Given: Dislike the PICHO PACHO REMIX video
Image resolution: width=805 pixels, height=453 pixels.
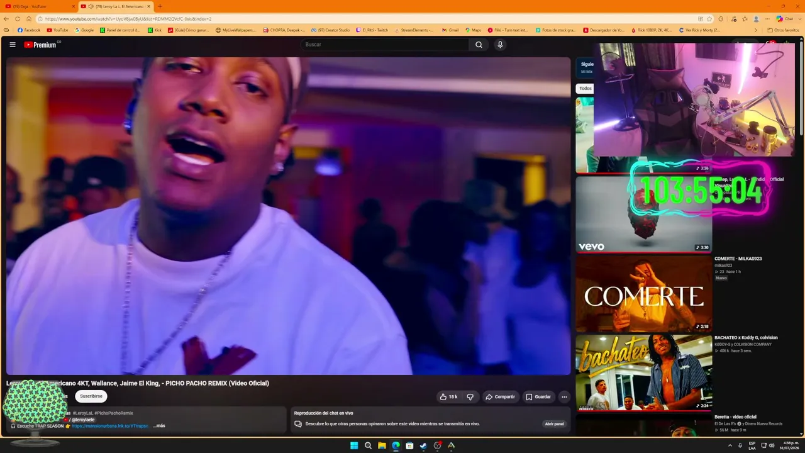Looking at the screenshot, I should [470, 397].
